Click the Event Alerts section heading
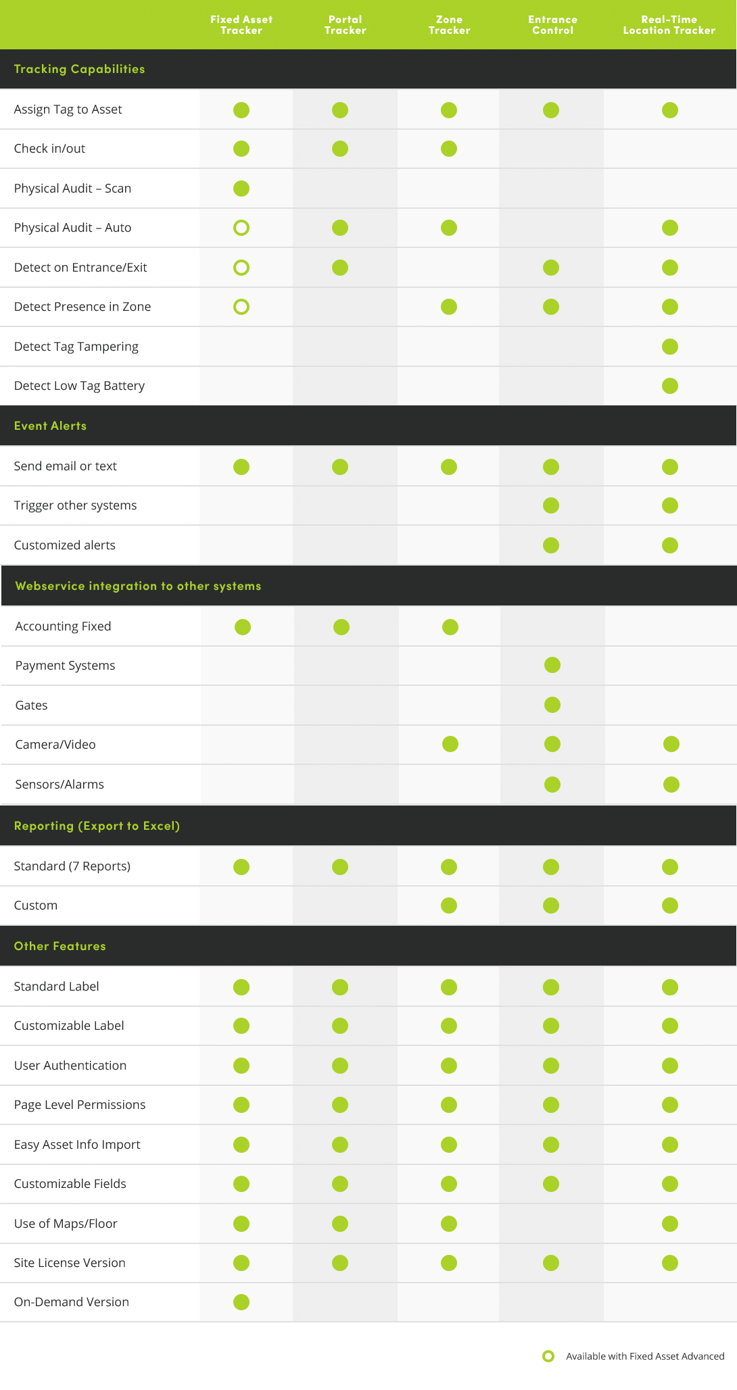737x1390 pixels. pos(51,426)
